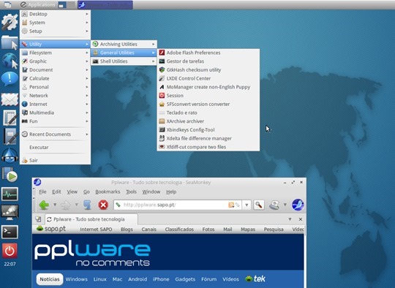Open the list all tabs dropdown arrow
The width and height of the screenshot is (395, 288).
click(290, 219)
